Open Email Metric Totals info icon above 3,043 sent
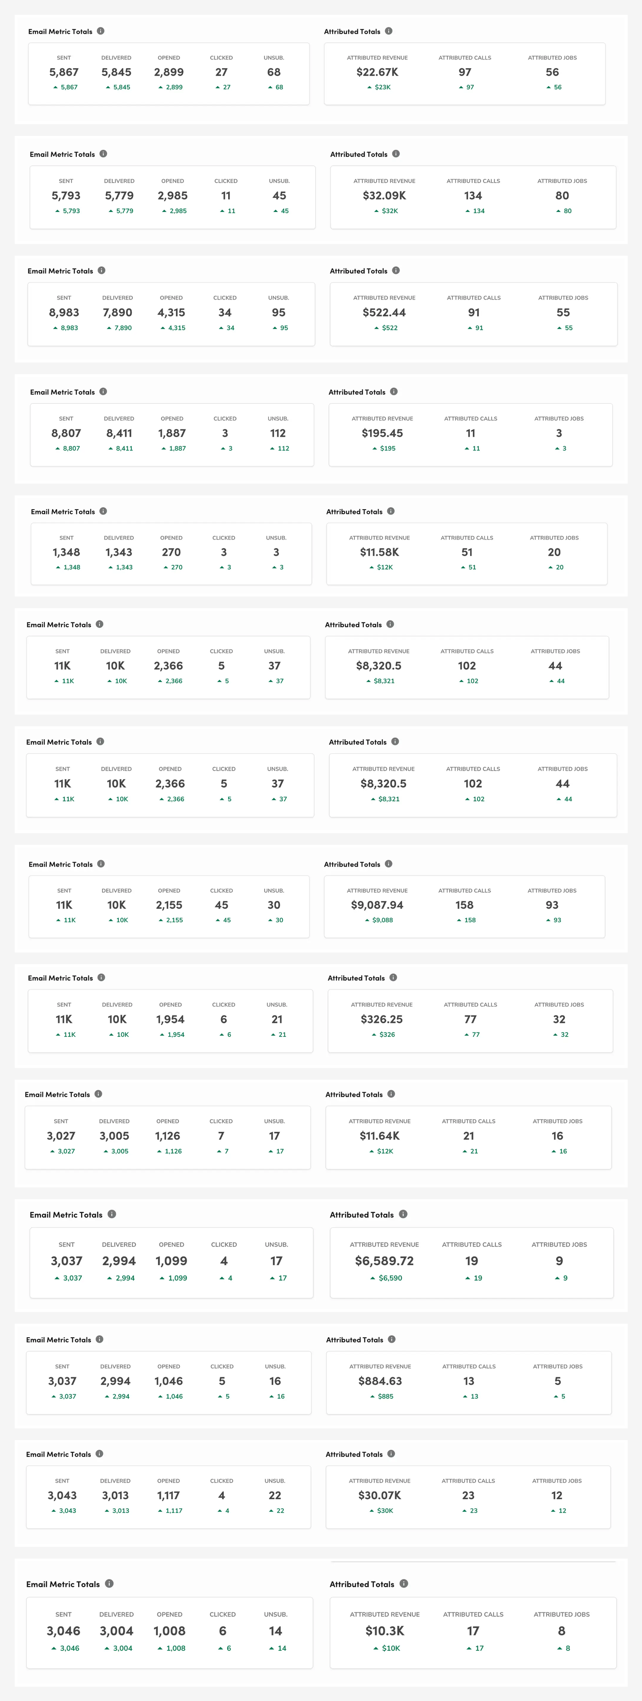 100,1454
